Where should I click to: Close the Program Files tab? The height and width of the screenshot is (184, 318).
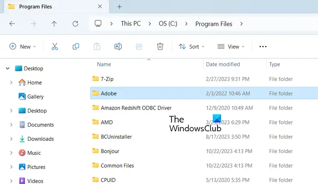[x=100, y=6]
